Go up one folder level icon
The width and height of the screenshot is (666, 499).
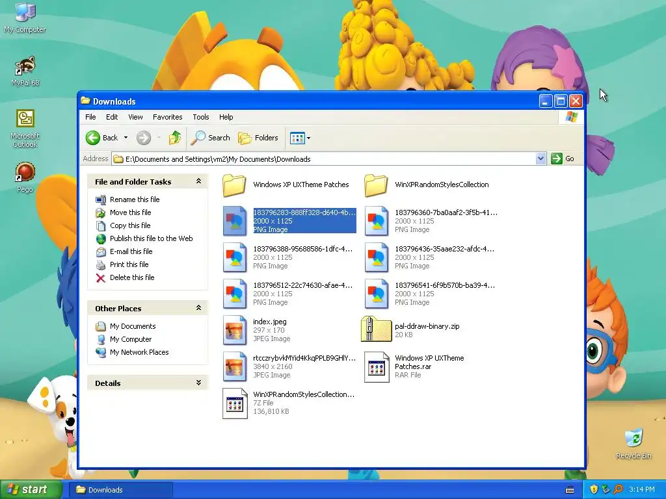pyautogui.click(x=174, y=138)
